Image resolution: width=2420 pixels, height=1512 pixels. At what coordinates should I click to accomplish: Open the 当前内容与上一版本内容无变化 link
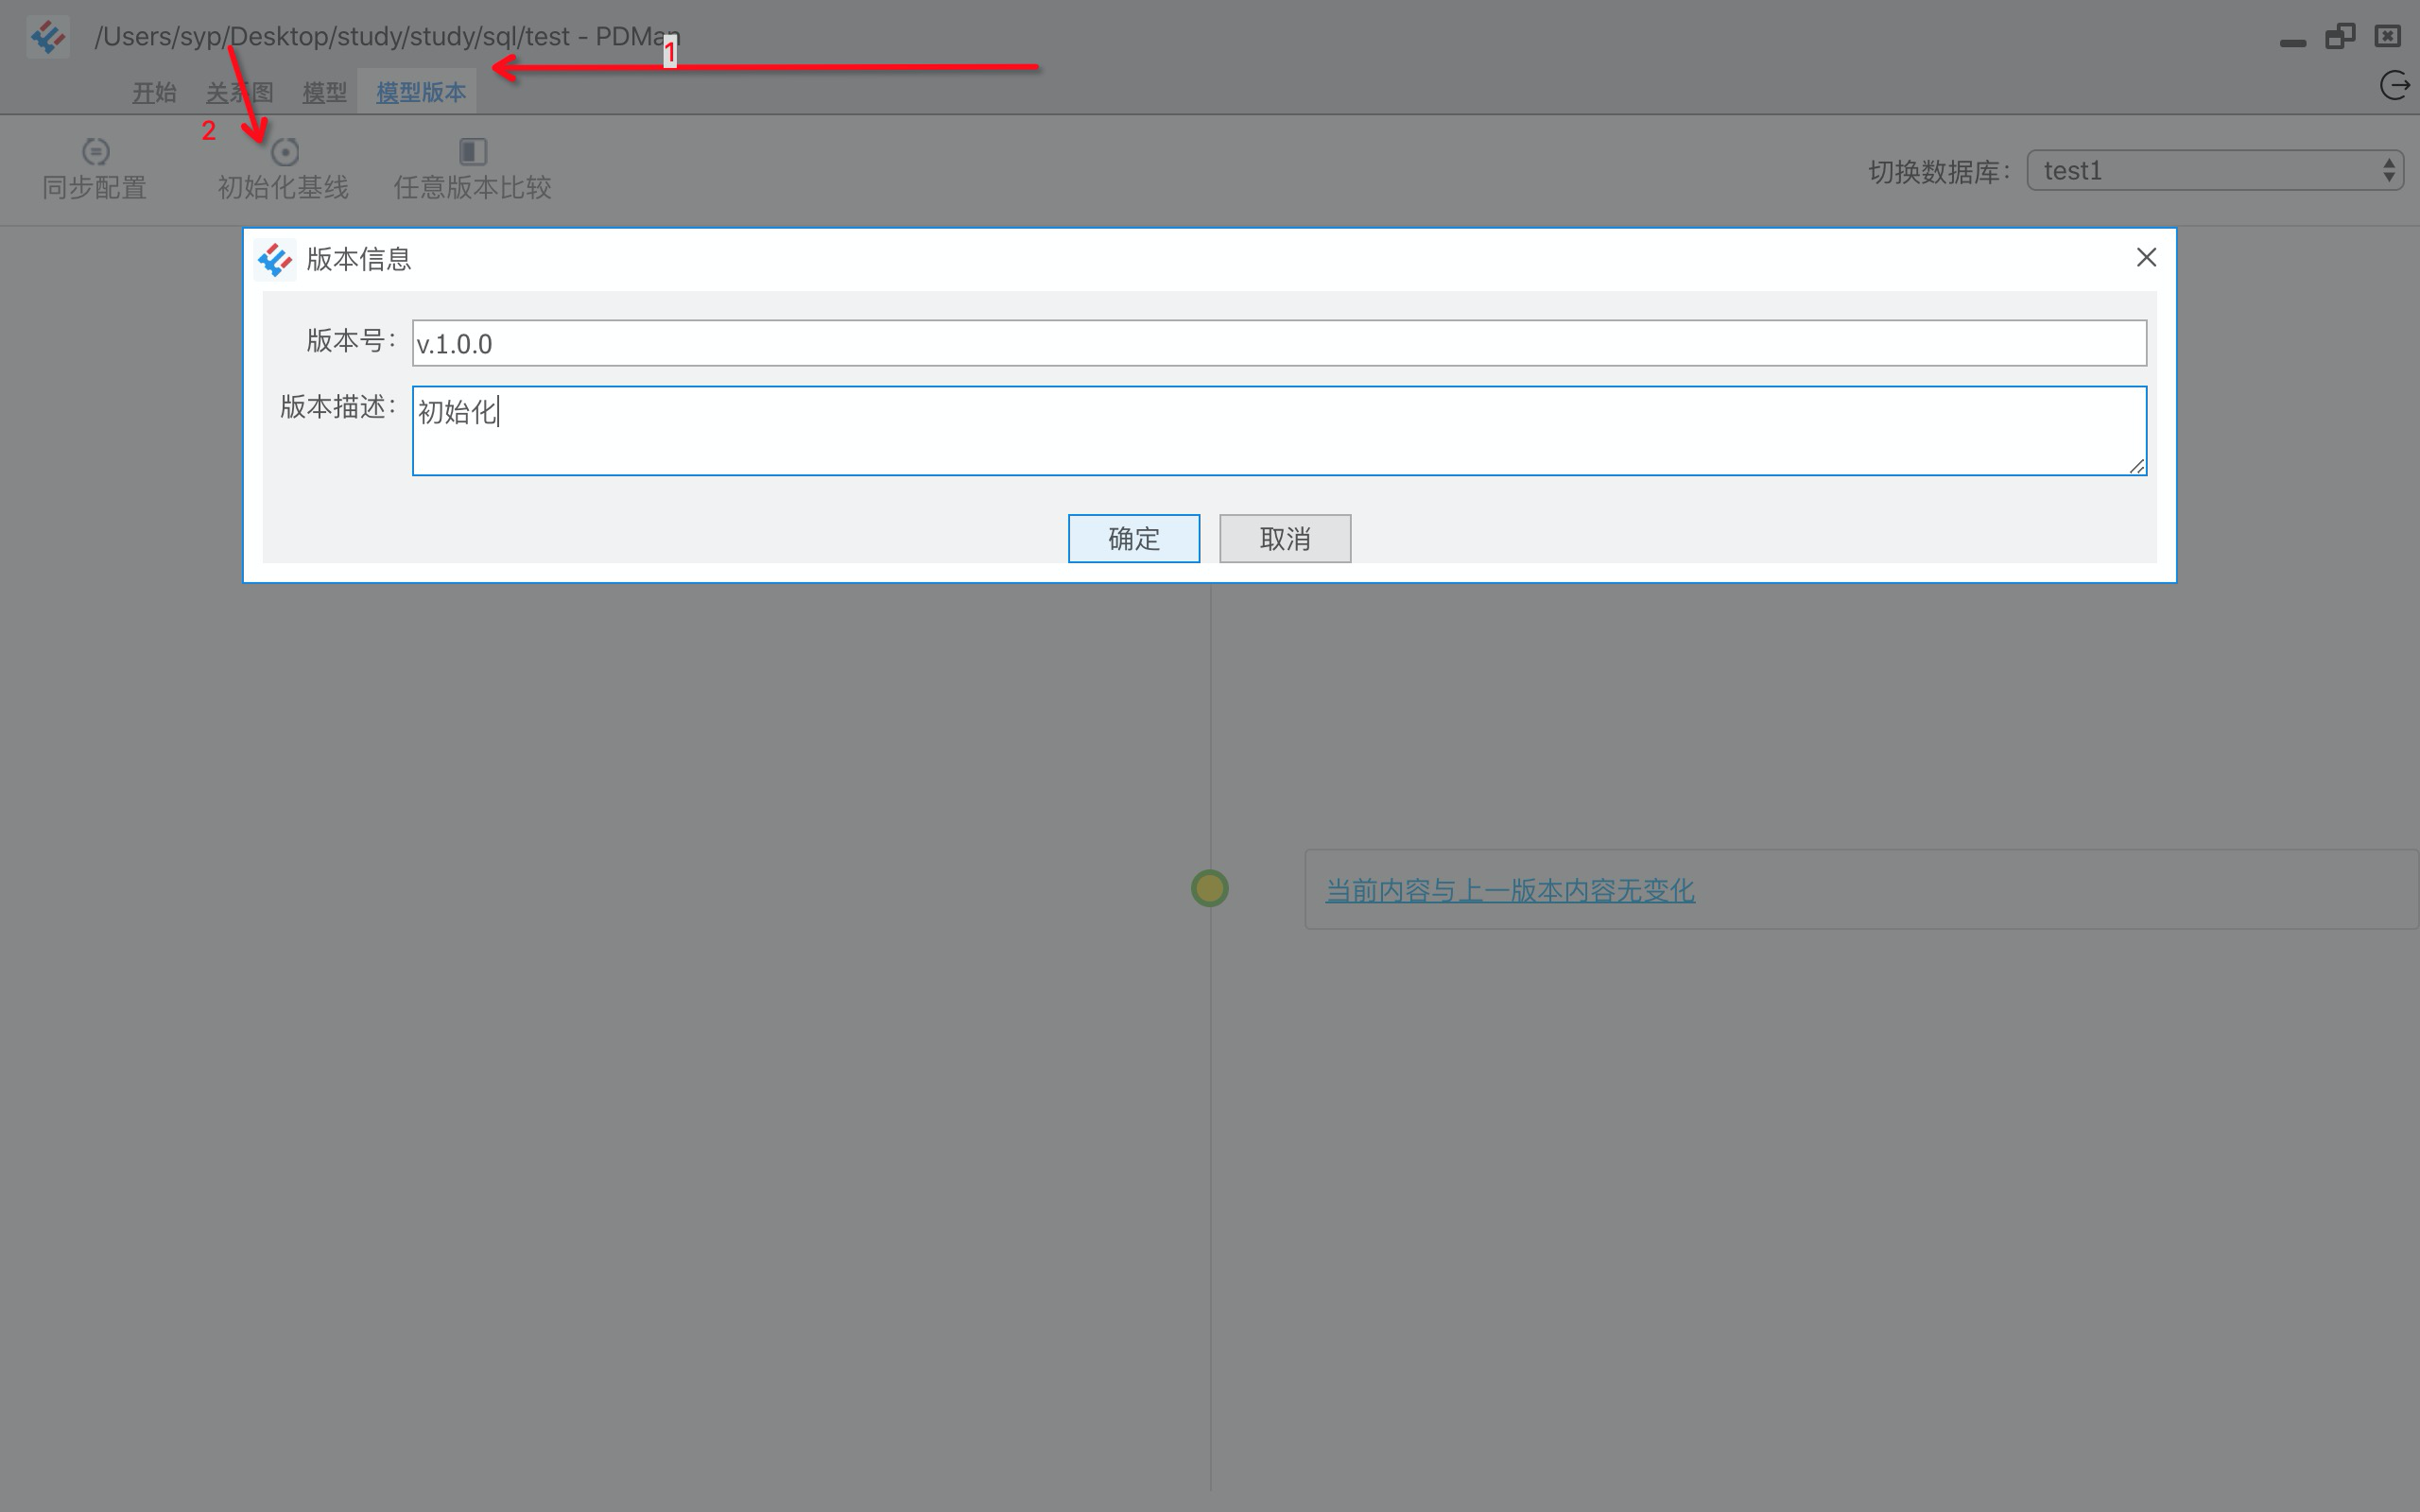pos(1509,890)
